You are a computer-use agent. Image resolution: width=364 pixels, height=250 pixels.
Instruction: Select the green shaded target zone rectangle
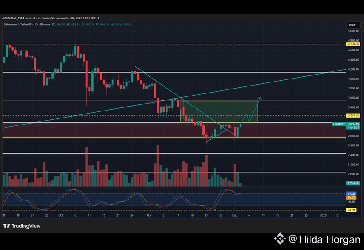coord(219,112)
